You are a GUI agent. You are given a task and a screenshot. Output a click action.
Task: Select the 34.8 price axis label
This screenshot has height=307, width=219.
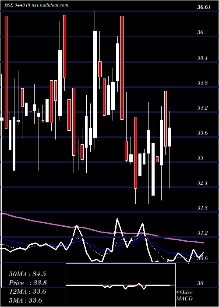[201, 83]
